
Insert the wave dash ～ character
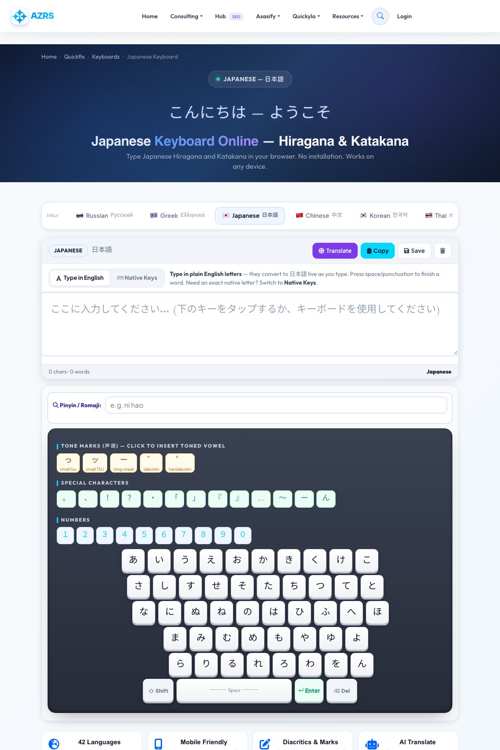pos(282,499)
